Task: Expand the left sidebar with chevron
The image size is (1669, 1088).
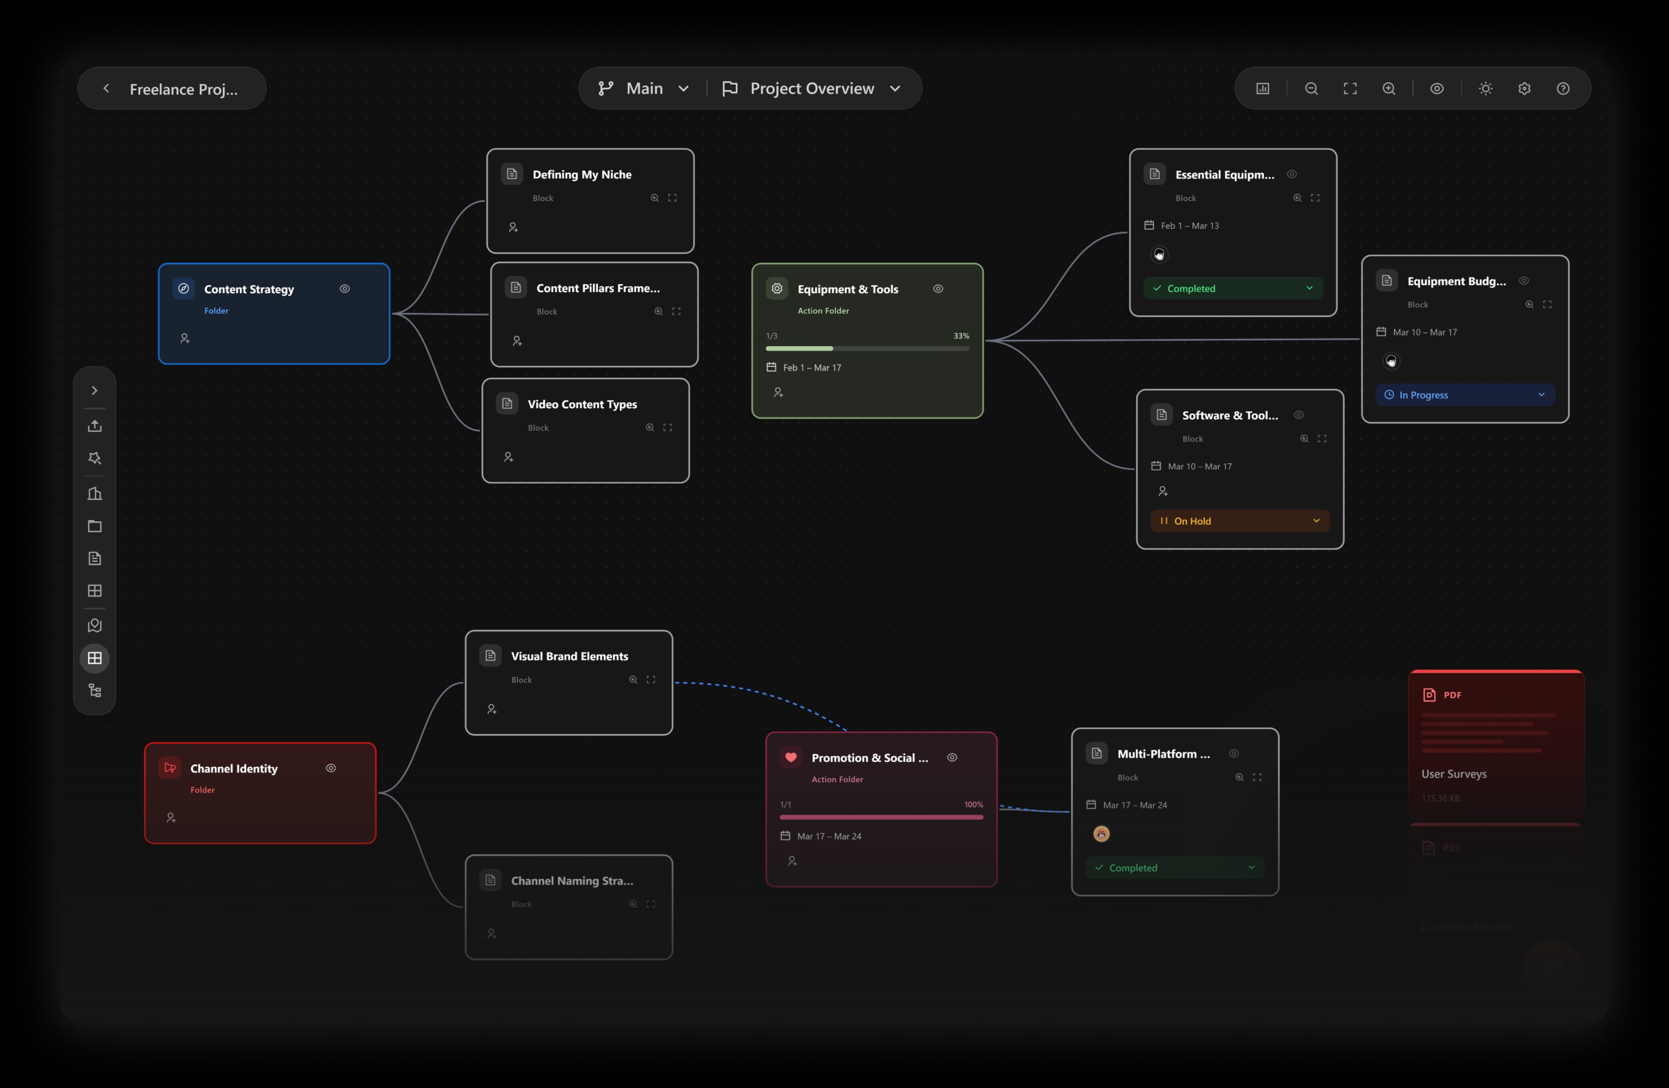Action: (95, 391)
